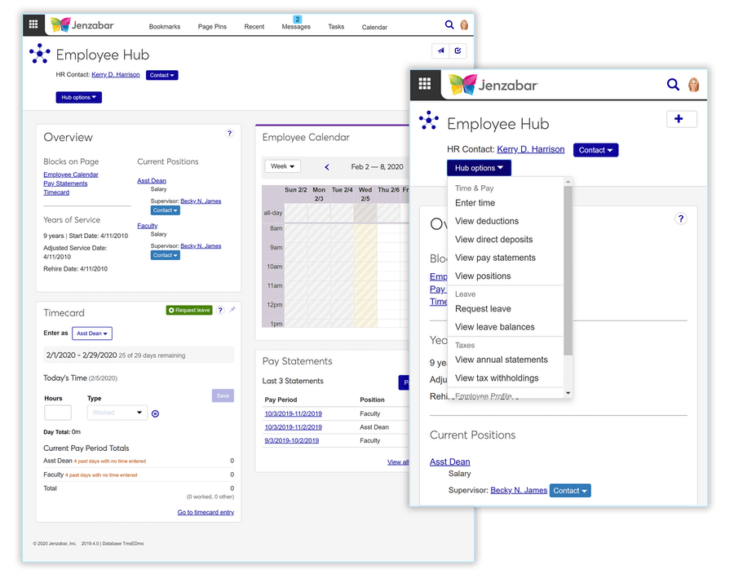734x583 pixels.
Task: Collapse Hub options dropdown in the front window
Action: (479, 168)
